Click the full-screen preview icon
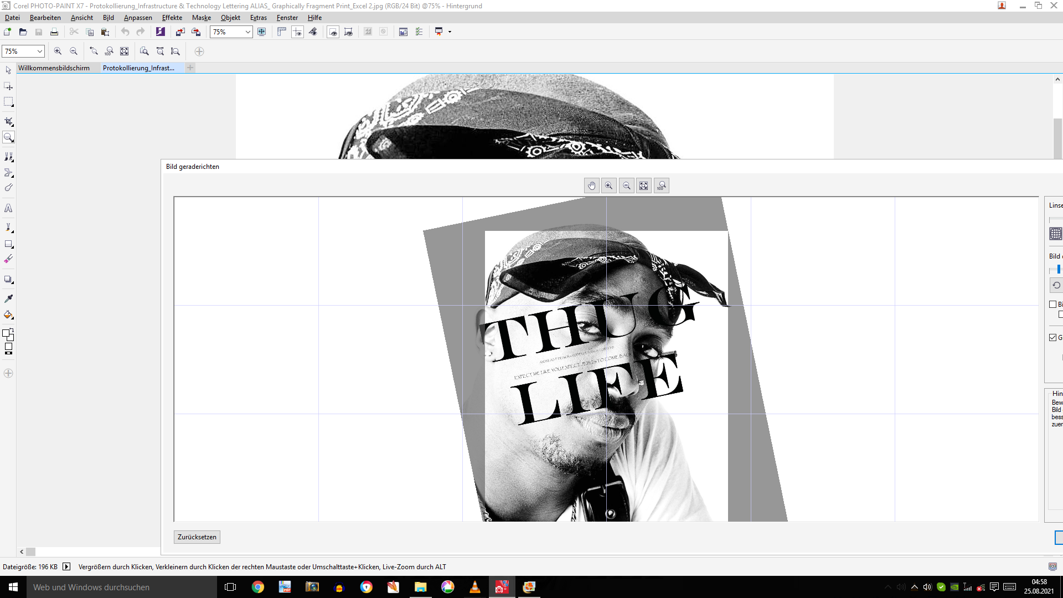 [262, 32]
